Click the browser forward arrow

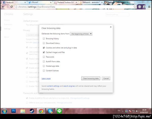tap(7, 7)
